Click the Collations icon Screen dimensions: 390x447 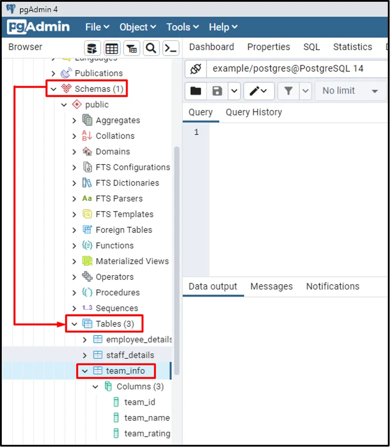(87, 136)
